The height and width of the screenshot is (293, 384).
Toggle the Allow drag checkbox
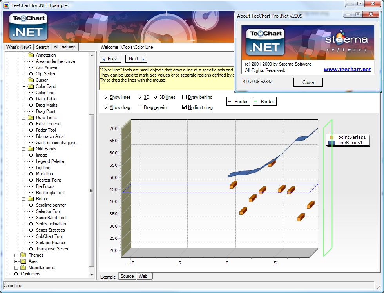coord(106,107)
